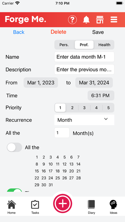Image resolution: width=125 pixels, height=222 pixels.
Task: Open notifications bell icon
Action: (x=86, y=20)
